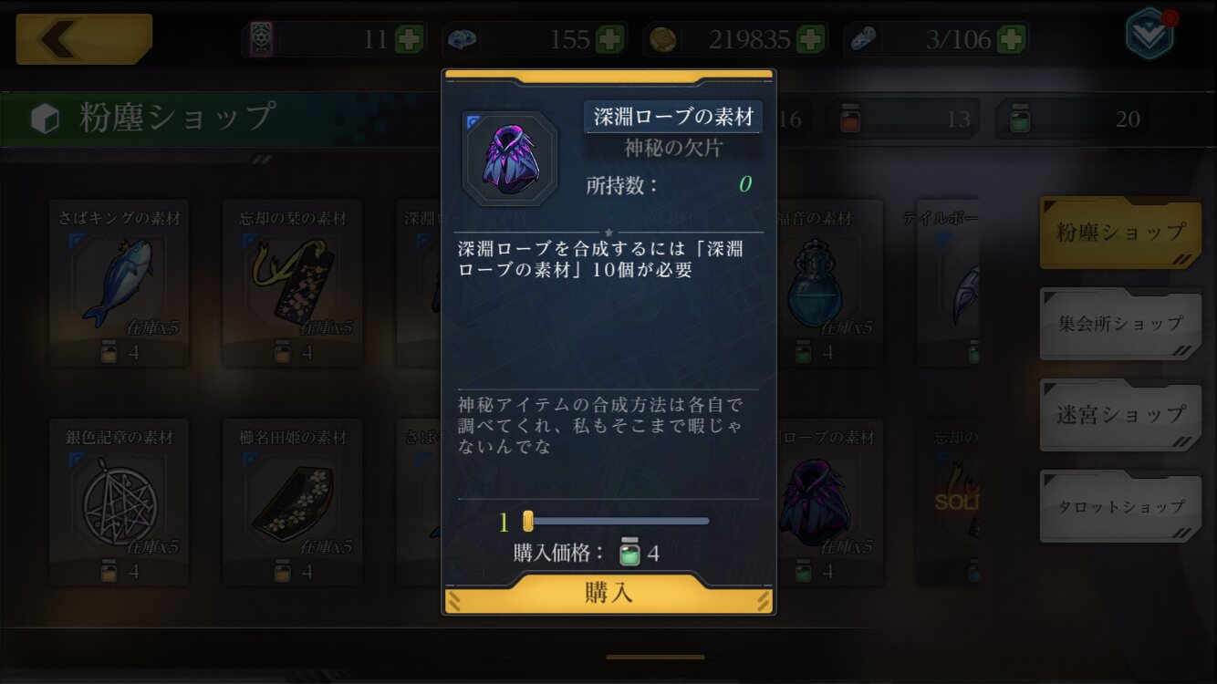Tap the yellow back arrow button
Image resolution: width=1217 pixels, height=684 pixels.
coord(84,39)
